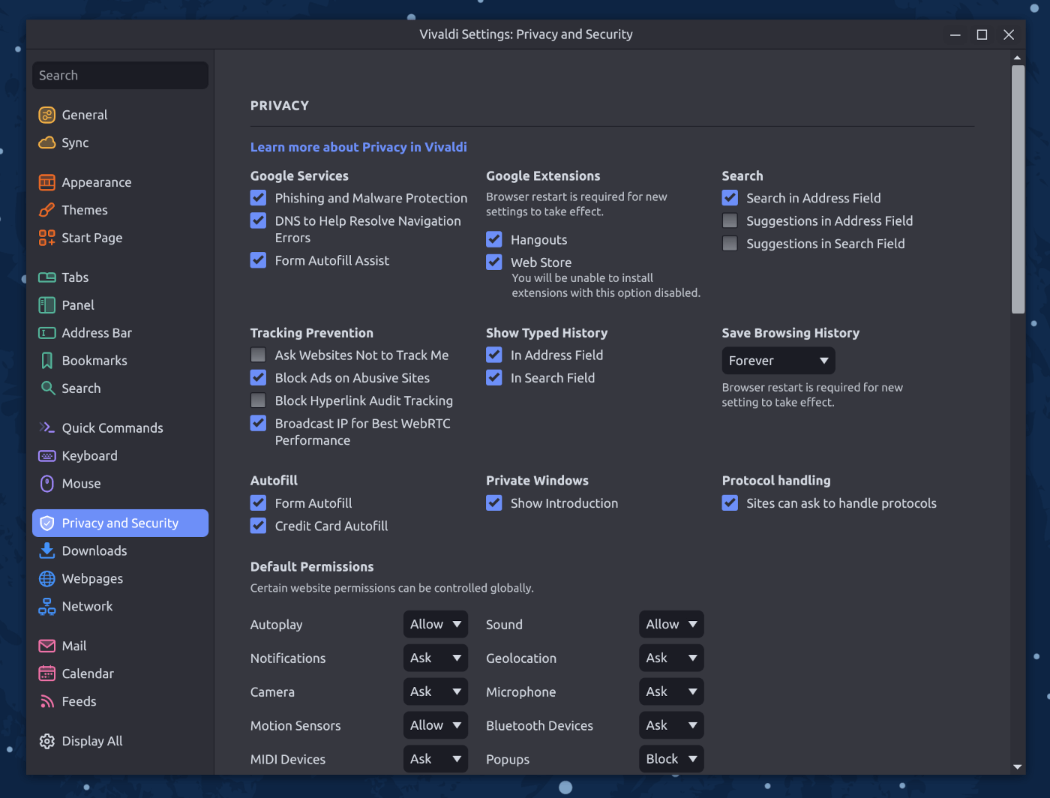The height and width of the screenshot is (798, 1050).
Task: Open the Themes settings icon in sidebar
Action: point(46,210)
